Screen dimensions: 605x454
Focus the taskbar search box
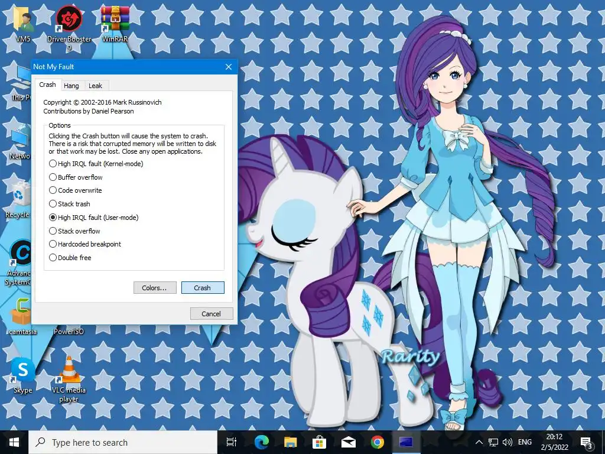click(123, 442)
